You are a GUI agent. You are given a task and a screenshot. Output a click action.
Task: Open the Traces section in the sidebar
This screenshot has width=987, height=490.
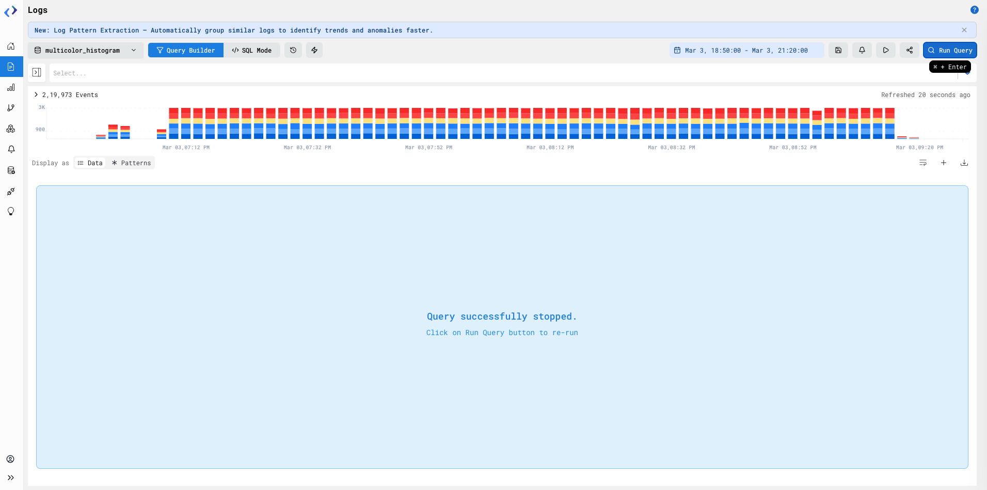click(x=11, y=108)
